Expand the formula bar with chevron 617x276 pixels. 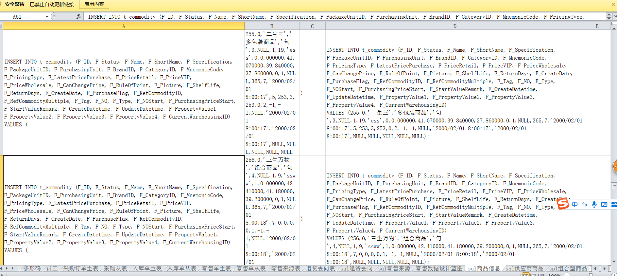click(615, 16)
